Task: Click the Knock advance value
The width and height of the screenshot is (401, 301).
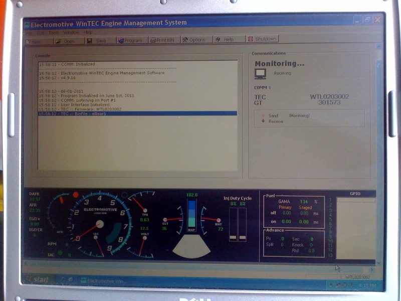Action: 311,245
